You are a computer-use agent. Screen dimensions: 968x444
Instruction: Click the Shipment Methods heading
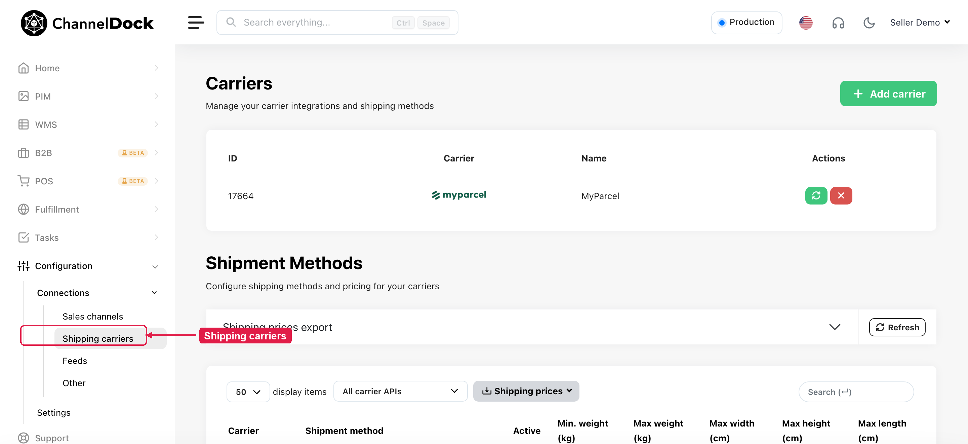point(284,263)
